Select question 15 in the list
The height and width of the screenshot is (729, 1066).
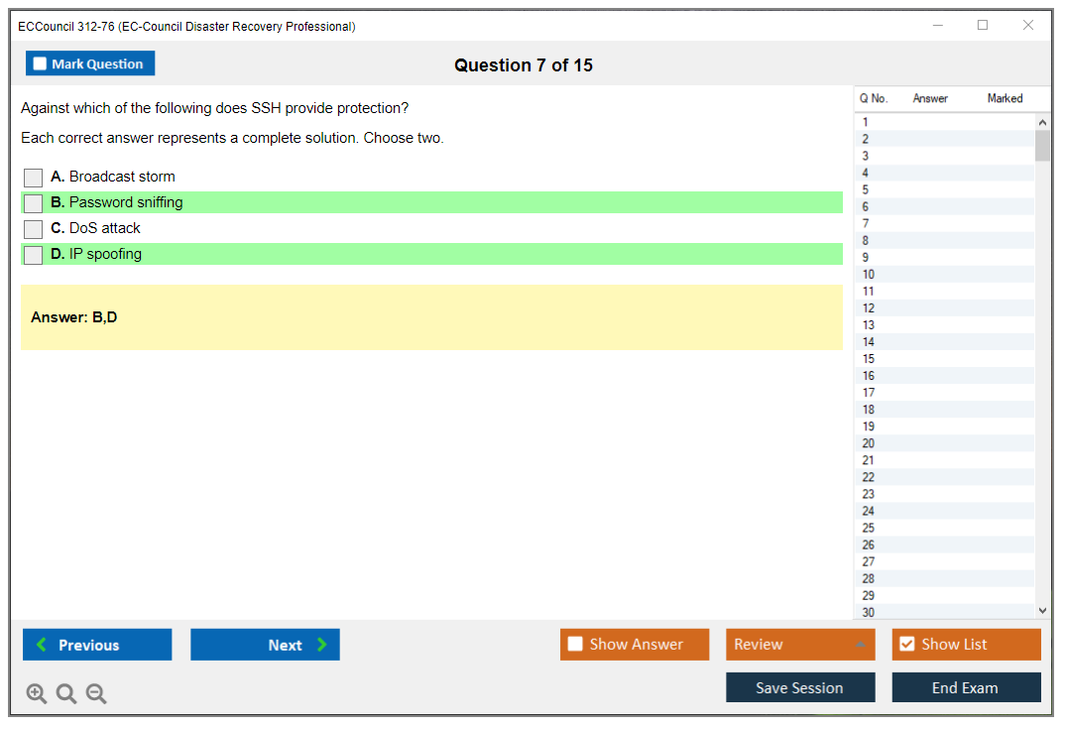(x=869, y=359)
